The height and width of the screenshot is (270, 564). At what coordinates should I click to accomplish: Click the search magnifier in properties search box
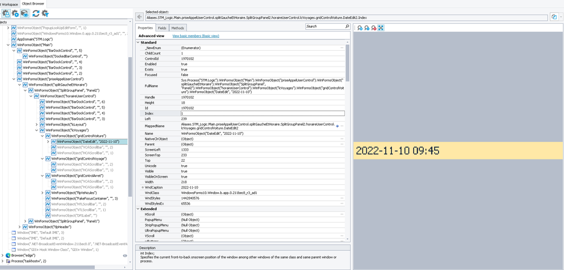(x=347, y=26)
